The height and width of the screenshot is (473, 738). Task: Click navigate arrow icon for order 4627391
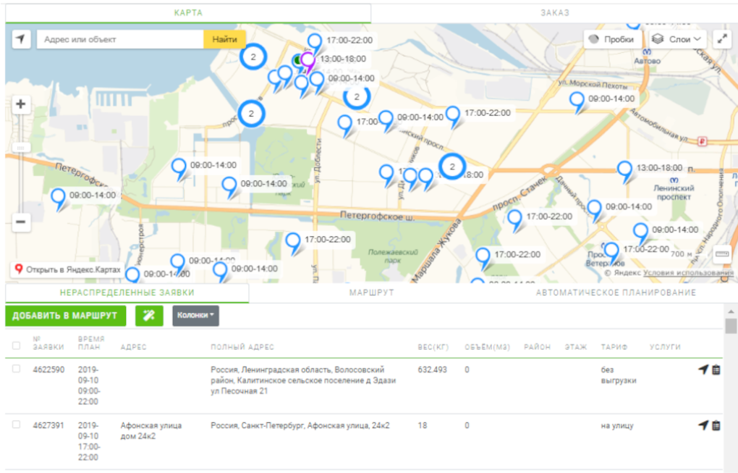[703, 425]
